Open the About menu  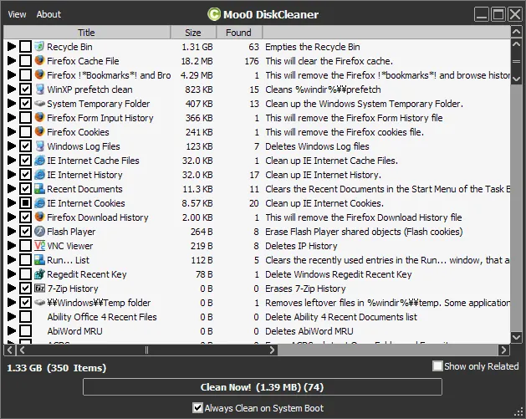click(x=49, y=14)
